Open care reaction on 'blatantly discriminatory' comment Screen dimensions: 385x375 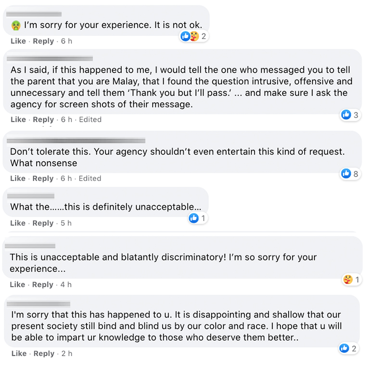tap(352, 280)
